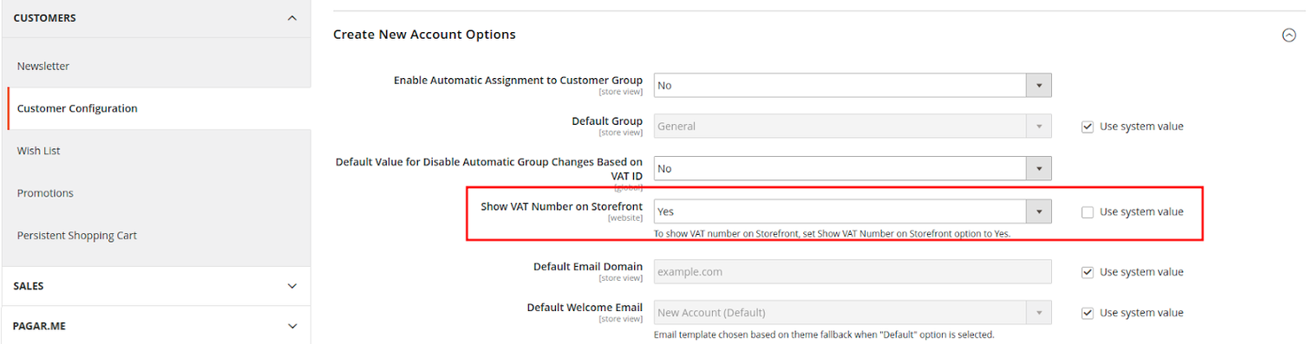Viewport: 1314px width, 344px height.
Task: Click the disabled Default Group dropdown arrow
Action: pos(1039,126)
